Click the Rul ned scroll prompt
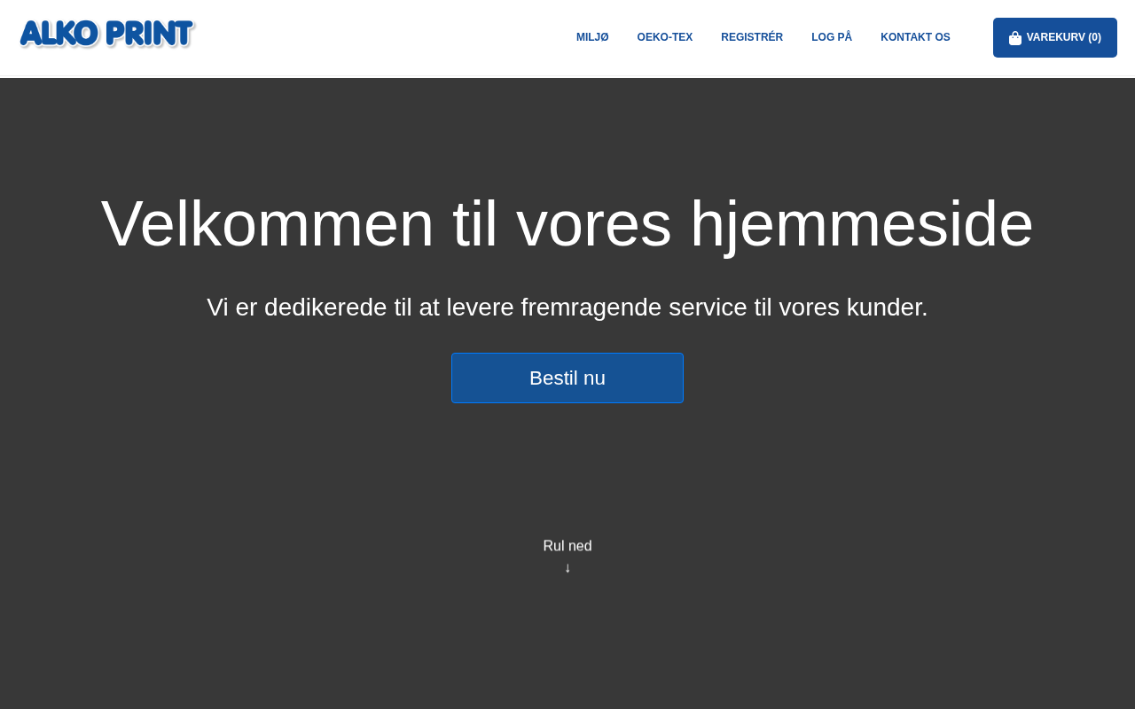 click(x=567, y=546)
